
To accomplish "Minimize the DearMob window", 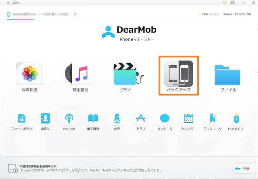I will pos(243,3).
